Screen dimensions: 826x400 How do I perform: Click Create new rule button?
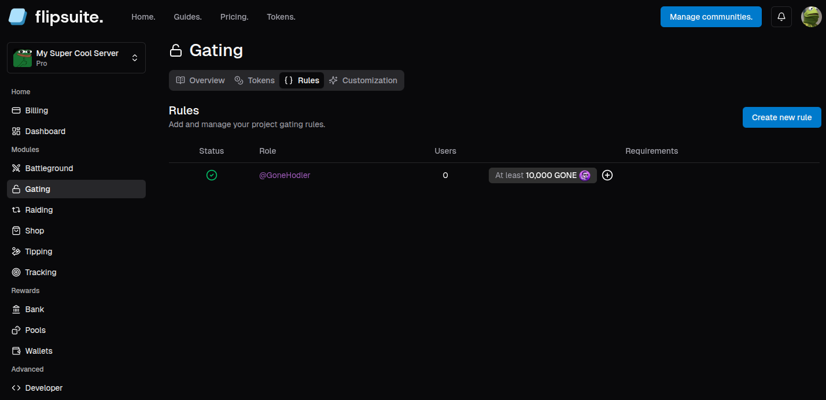click(782, 117)
